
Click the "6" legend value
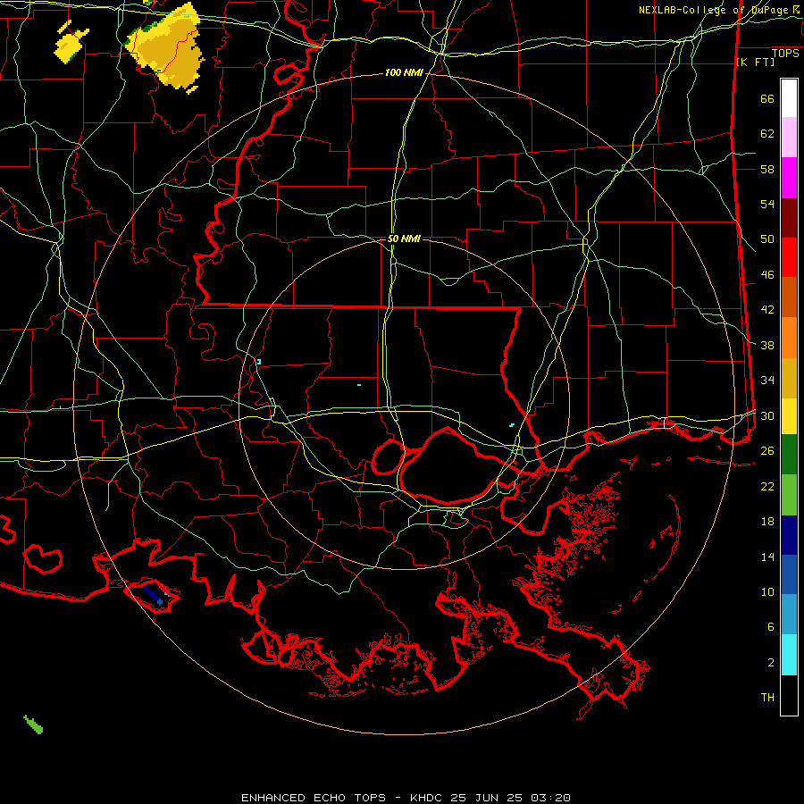pos(771,627)
